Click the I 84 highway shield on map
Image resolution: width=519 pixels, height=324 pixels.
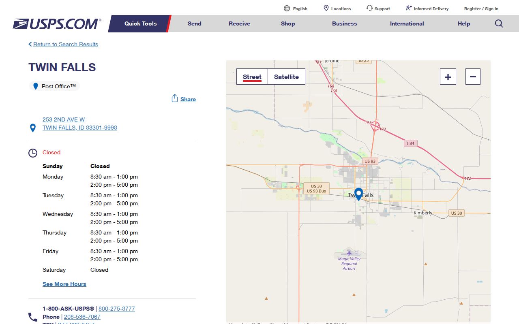point(411,143)
